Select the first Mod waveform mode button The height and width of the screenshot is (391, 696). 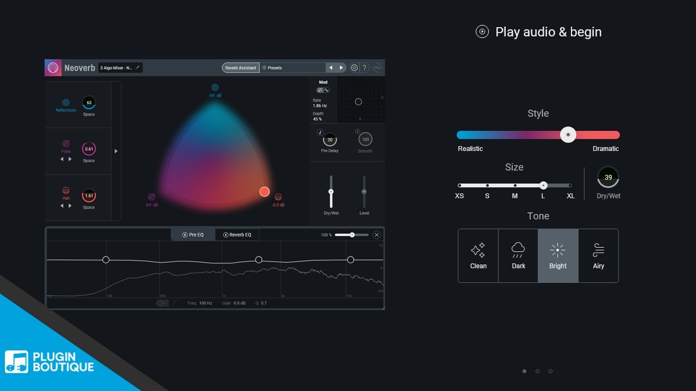[320, 90]
